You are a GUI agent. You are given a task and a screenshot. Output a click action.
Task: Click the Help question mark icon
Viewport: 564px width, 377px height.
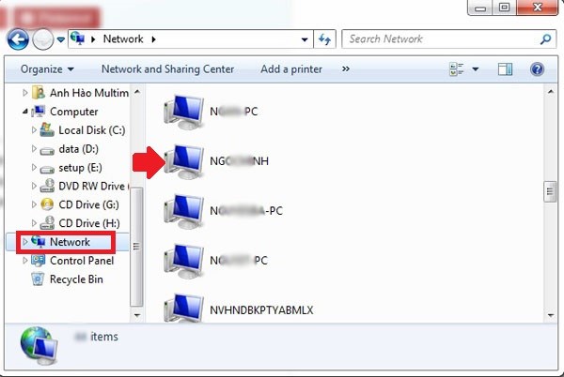click(x=537, y=69)
